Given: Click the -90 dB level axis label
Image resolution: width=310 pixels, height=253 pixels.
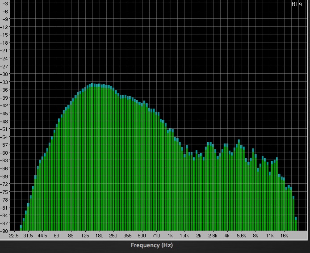Looking at the screenshot, I should click(x=5, y=231).
